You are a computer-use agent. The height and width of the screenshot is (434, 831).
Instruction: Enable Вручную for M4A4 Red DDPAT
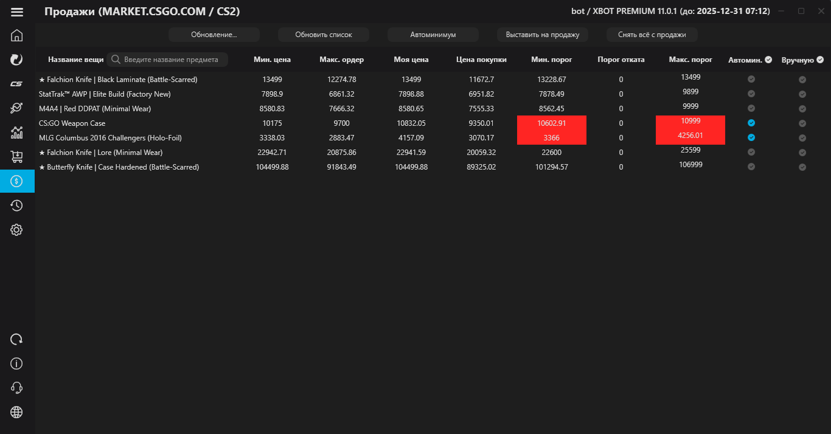coord(802,109)
